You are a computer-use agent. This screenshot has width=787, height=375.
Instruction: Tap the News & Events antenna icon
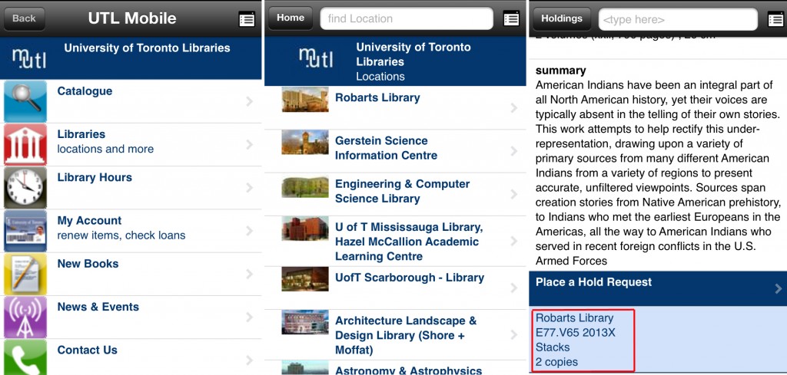click(x=25, y=317)
